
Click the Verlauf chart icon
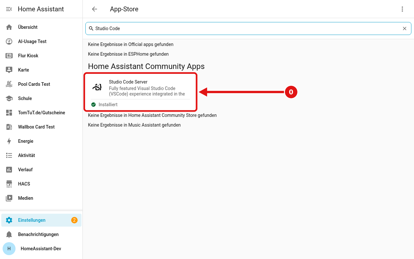(9, 170)
